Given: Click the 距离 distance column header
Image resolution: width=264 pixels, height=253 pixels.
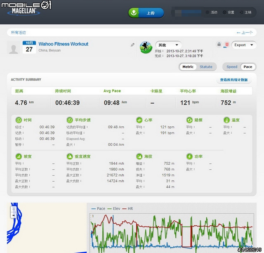Looking at the screenshot, I should [x=19, y=91].
